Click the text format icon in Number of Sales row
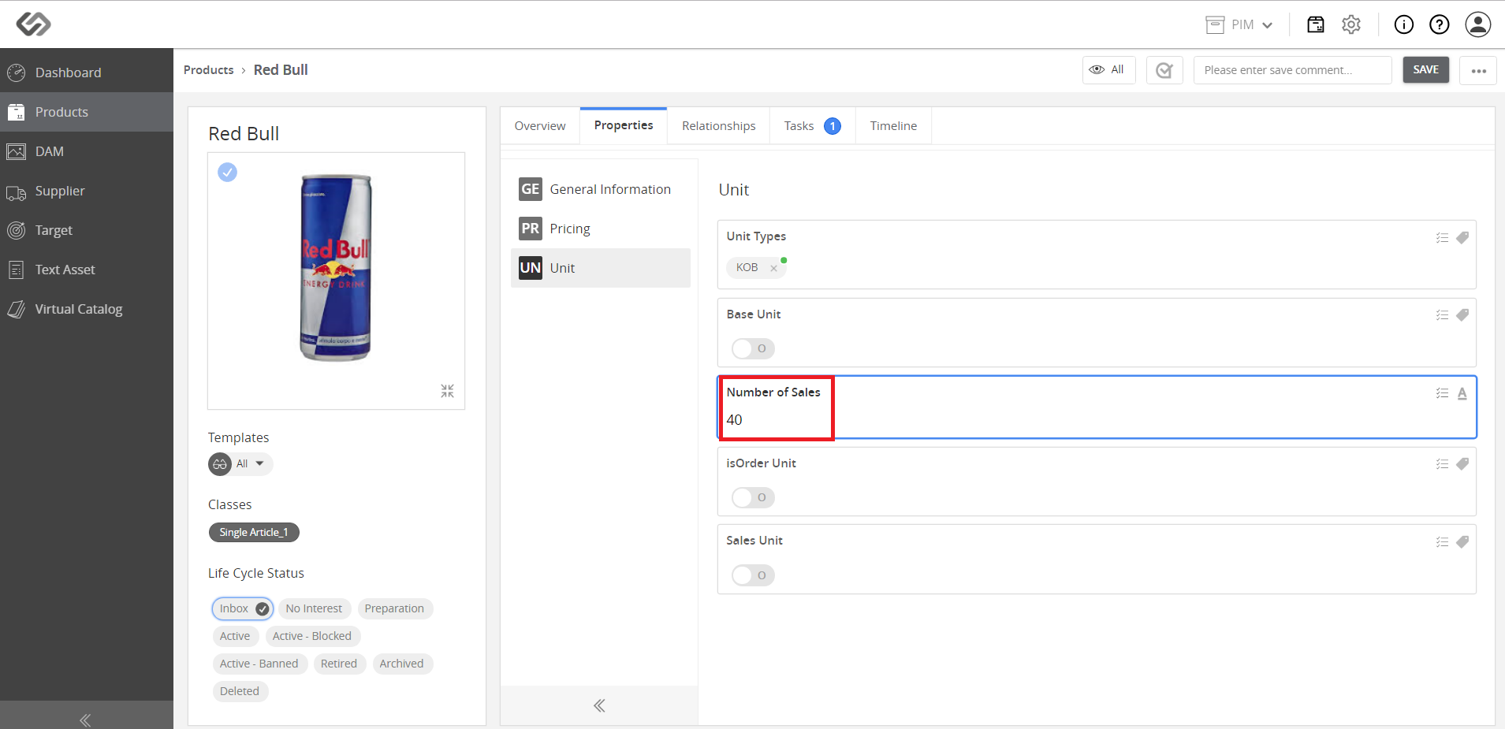The height and width of the screenshot is (729, 1505). pyautogui.click(x=1462, y=393)
